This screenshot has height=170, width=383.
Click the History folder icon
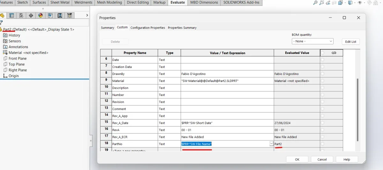[5, 35]
